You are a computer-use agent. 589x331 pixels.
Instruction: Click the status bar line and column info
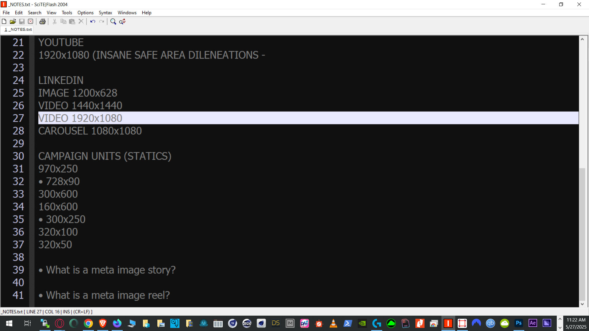47,312
